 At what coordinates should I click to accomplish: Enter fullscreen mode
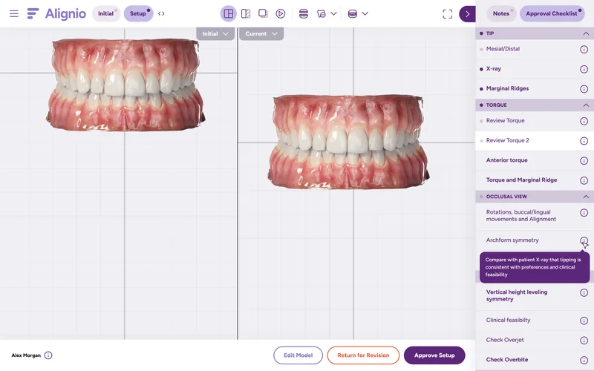pyautogui.click(x=448, y=14)
